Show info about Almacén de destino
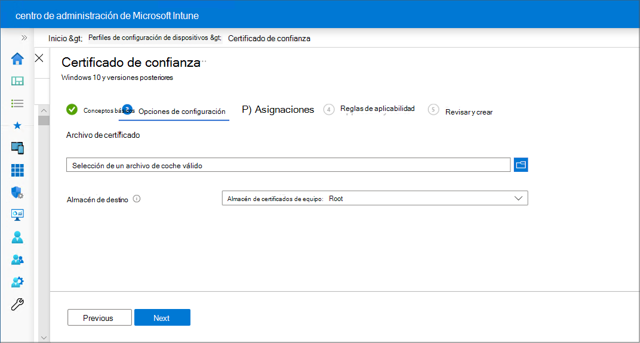 click(137, 199)
